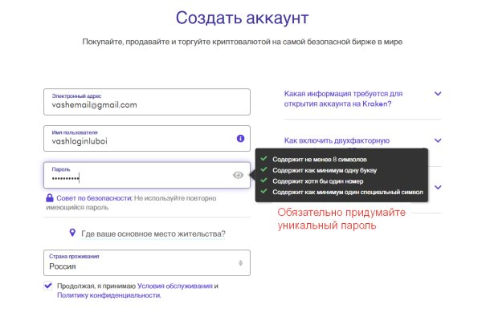The width and height of the screenshot is (482, 321).
Task: Open the 'Политику конфиденциальности' link
Action: tap(108, 295)
